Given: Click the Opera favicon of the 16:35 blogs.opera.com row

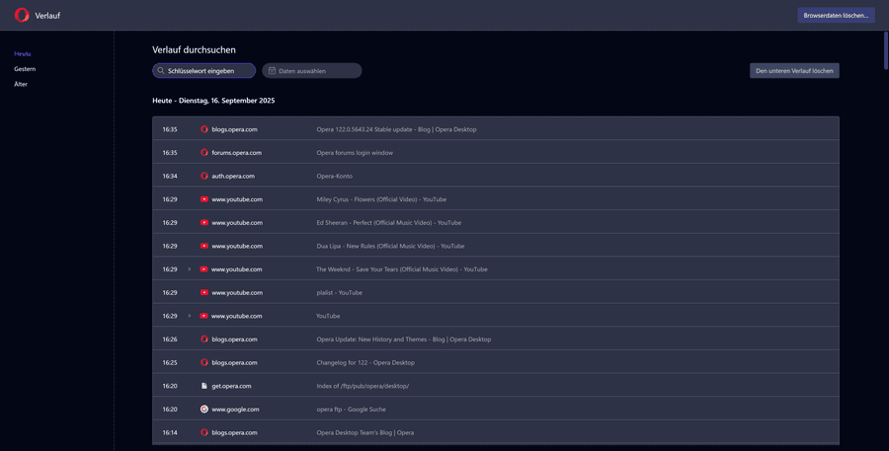Looking at the screenshot, I should click(204, 129).
